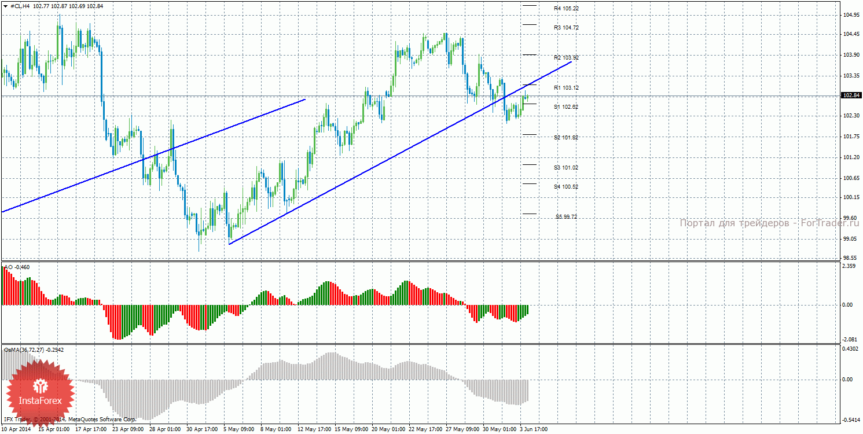Select the 5 May 09:00 time label

[x=240, y=429]
